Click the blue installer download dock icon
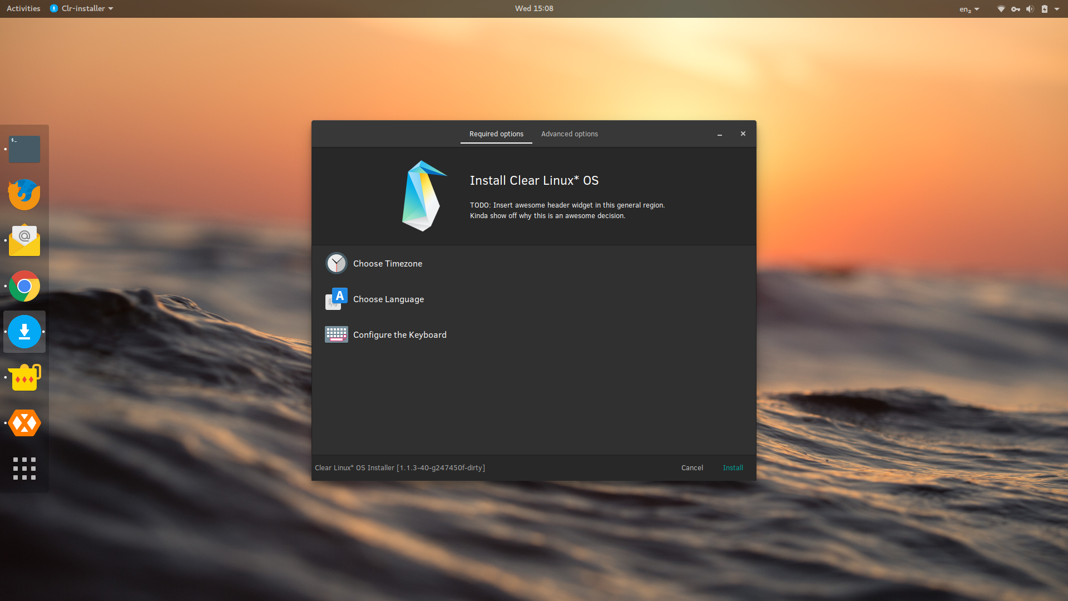 tap(24, 332)
